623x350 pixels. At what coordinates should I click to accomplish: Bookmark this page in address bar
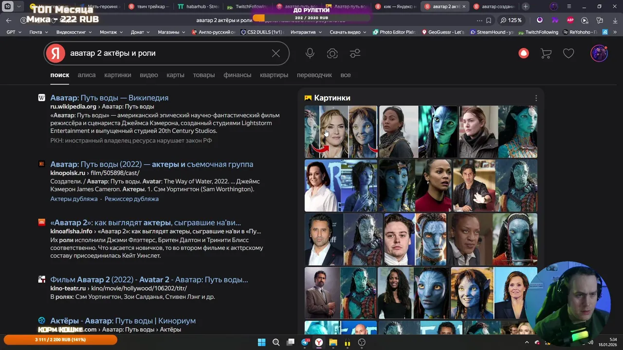pyautogui.click(x=489, y=20)
